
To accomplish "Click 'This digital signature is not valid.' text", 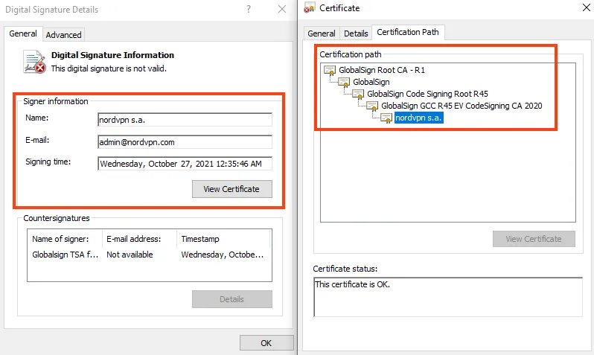I will pos(109,68).
